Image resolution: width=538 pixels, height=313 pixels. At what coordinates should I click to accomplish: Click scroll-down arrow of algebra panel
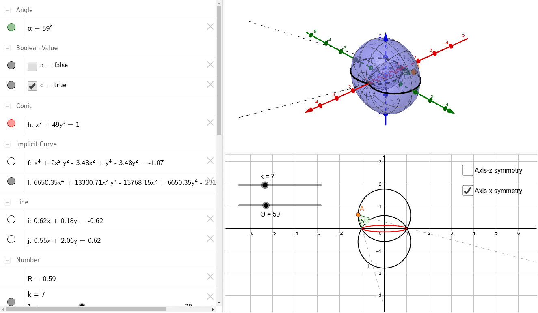tap(219, 302)
